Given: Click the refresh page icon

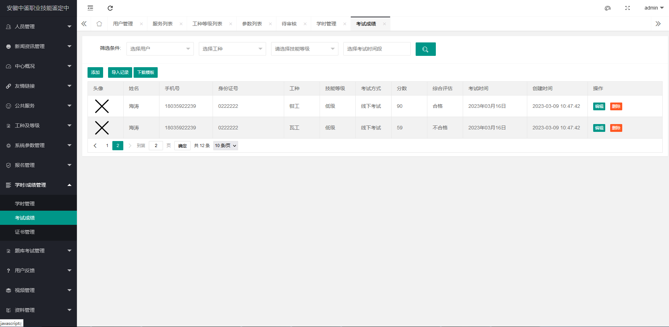Looking at the screenshot, I should (x=110, y=8).
